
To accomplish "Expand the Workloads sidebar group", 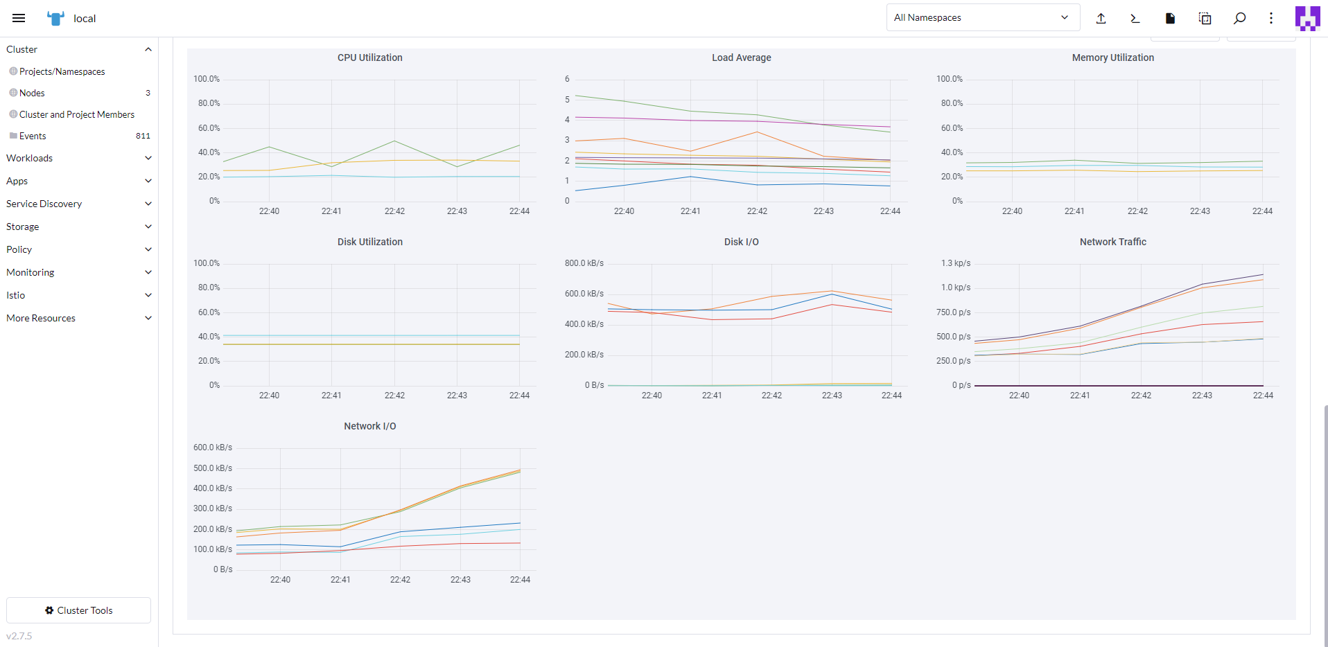I will 78,158.
